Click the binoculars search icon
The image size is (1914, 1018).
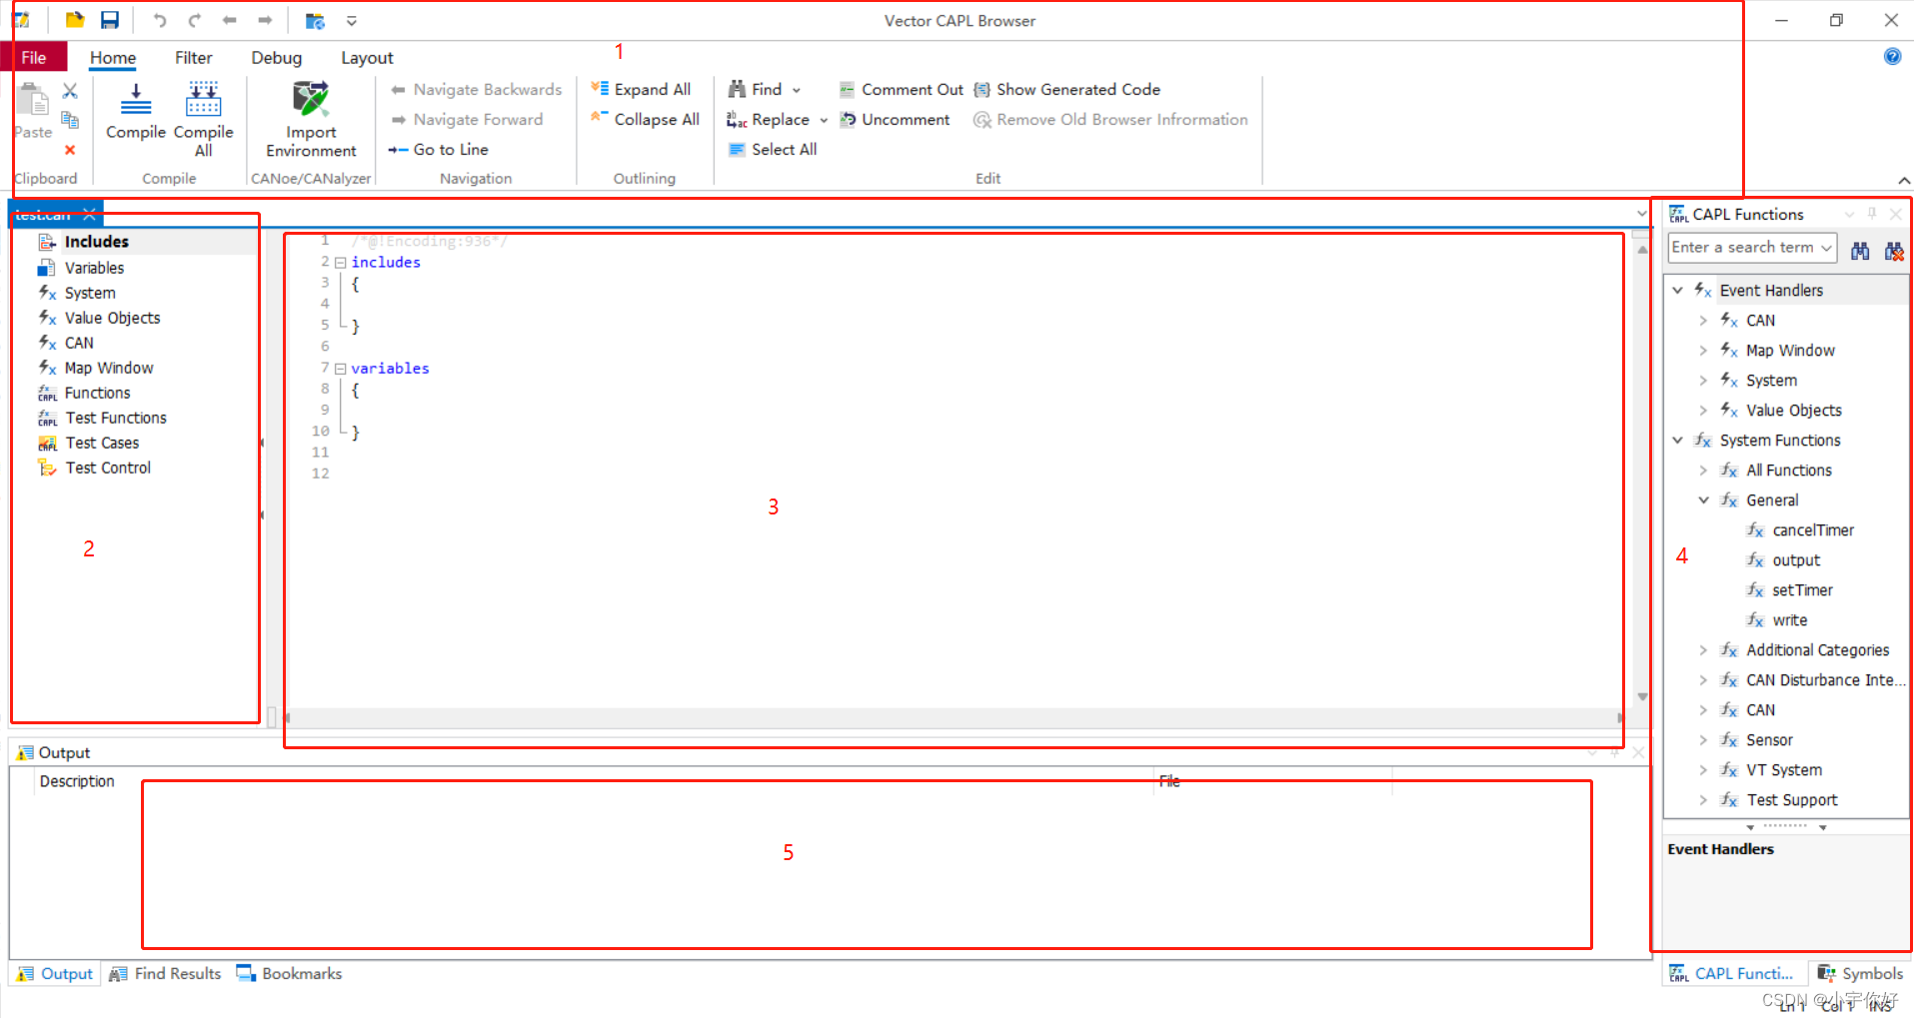(1860, 250)
